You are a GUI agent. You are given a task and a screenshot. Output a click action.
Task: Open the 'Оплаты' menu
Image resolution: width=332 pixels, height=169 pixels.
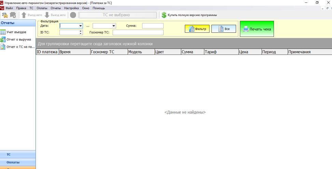coord(42,8)
